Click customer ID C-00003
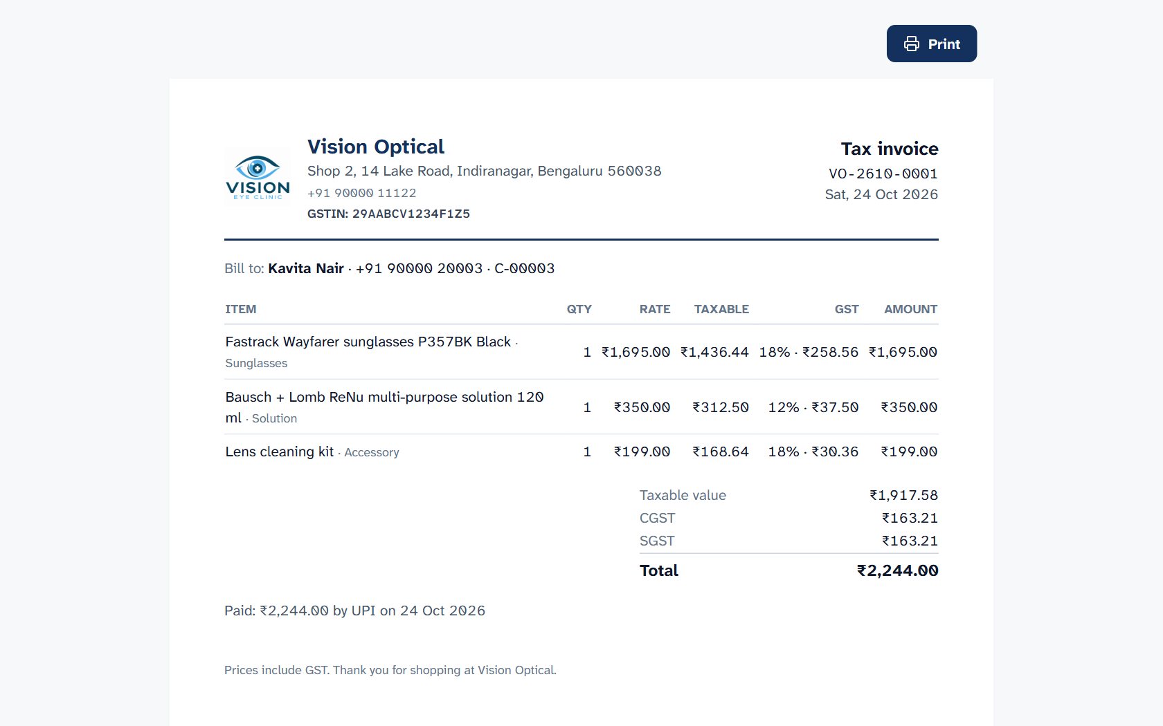The width and height of the screenshot is (1163, 726). 525,268
